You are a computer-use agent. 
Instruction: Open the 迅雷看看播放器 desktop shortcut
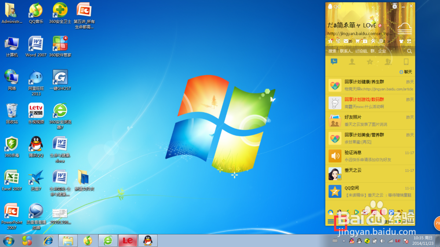coord(36,216)
